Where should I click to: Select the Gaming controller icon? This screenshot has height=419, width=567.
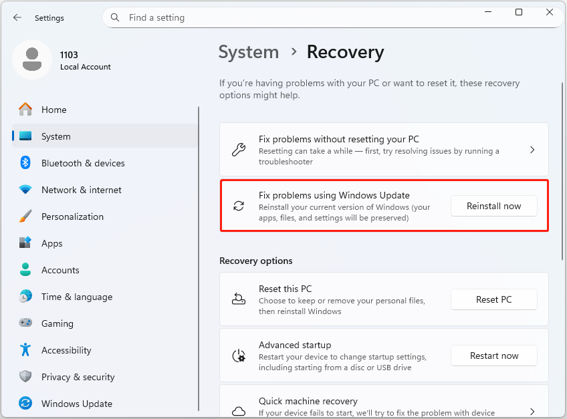(25, 323)
